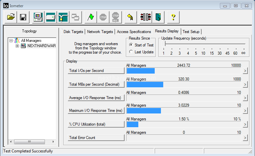Click the 10000 scale maximum label
255x156 pixels.
click(x=236, y=65)
